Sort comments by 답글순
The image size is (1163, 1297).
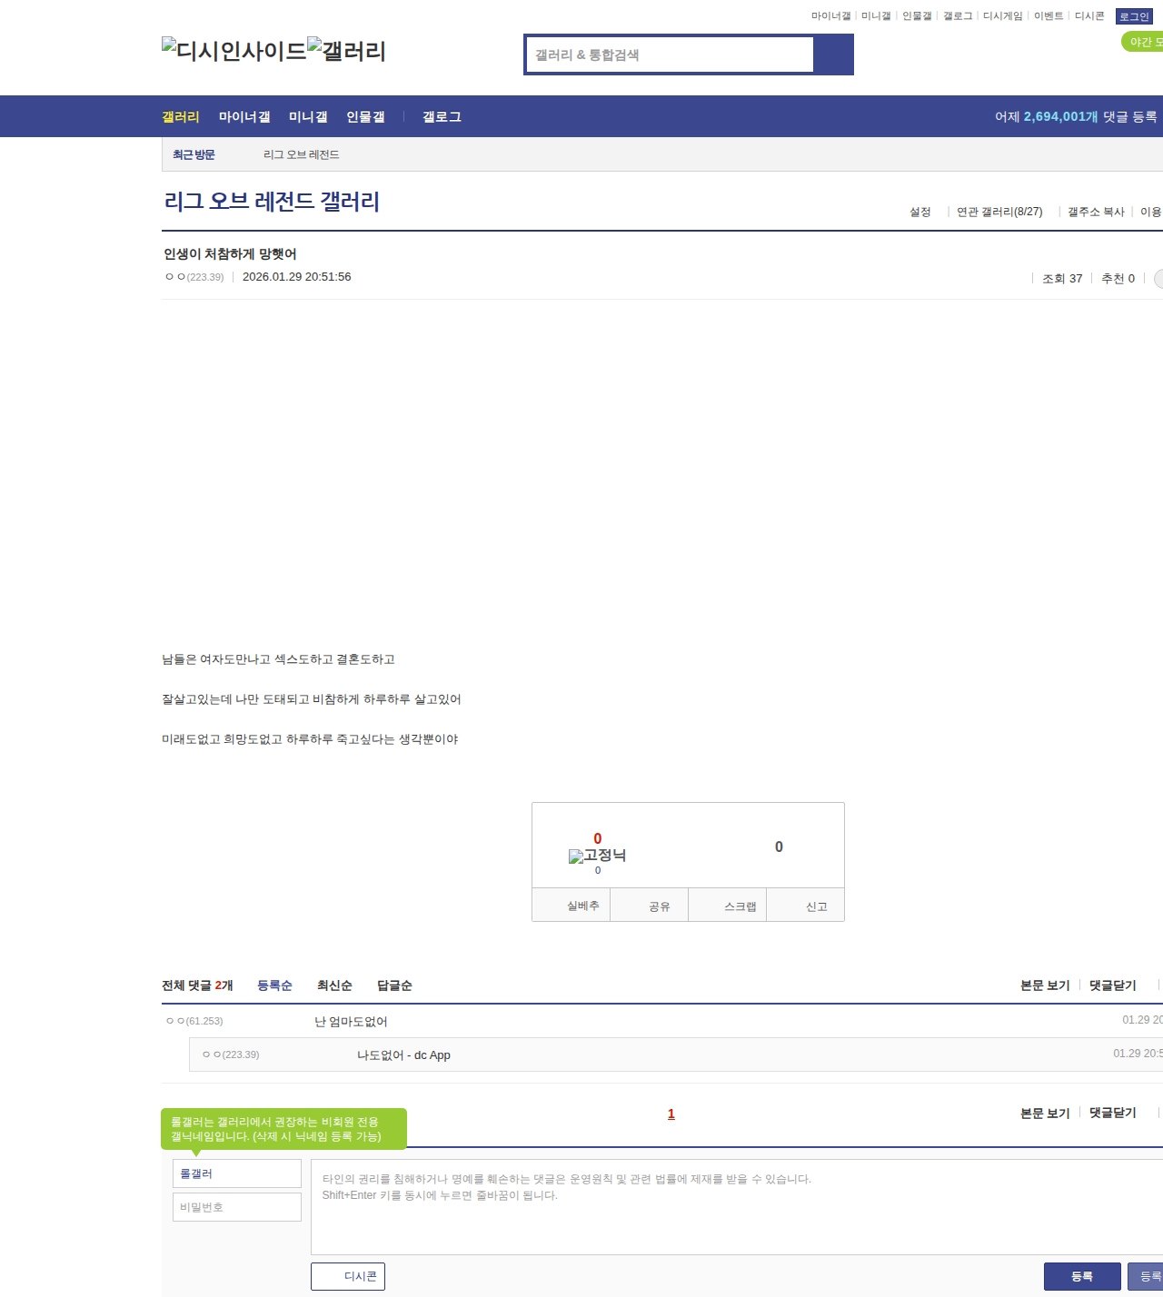coord(394,985)
